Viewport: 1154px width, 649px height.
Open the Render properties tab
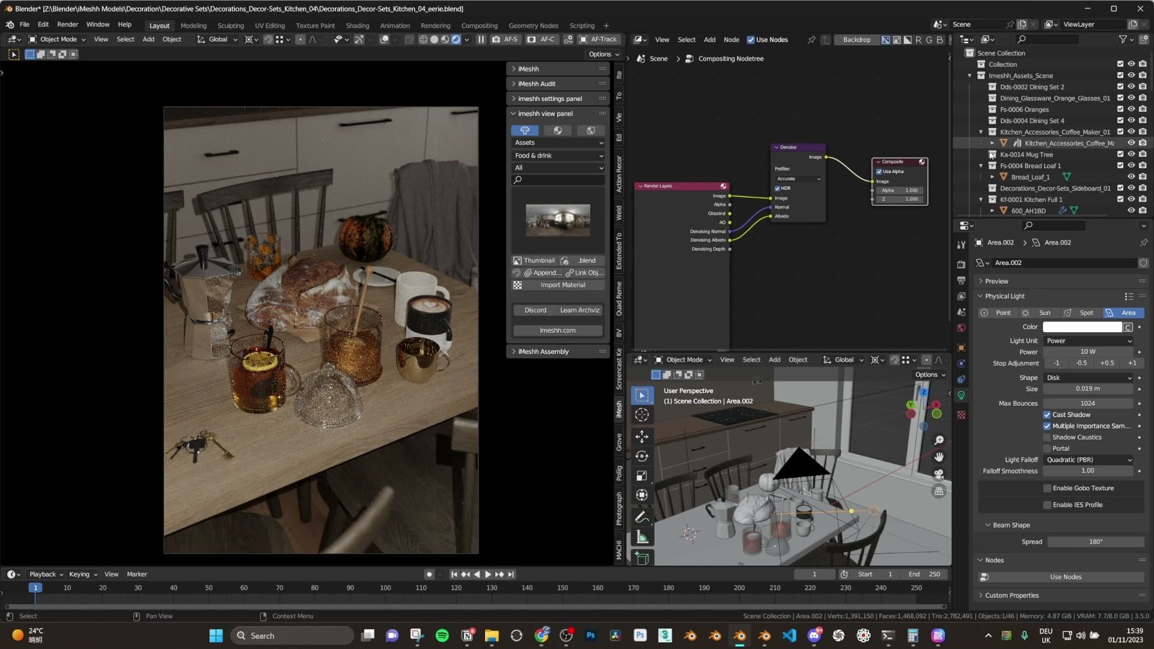(x=961, y=264)
